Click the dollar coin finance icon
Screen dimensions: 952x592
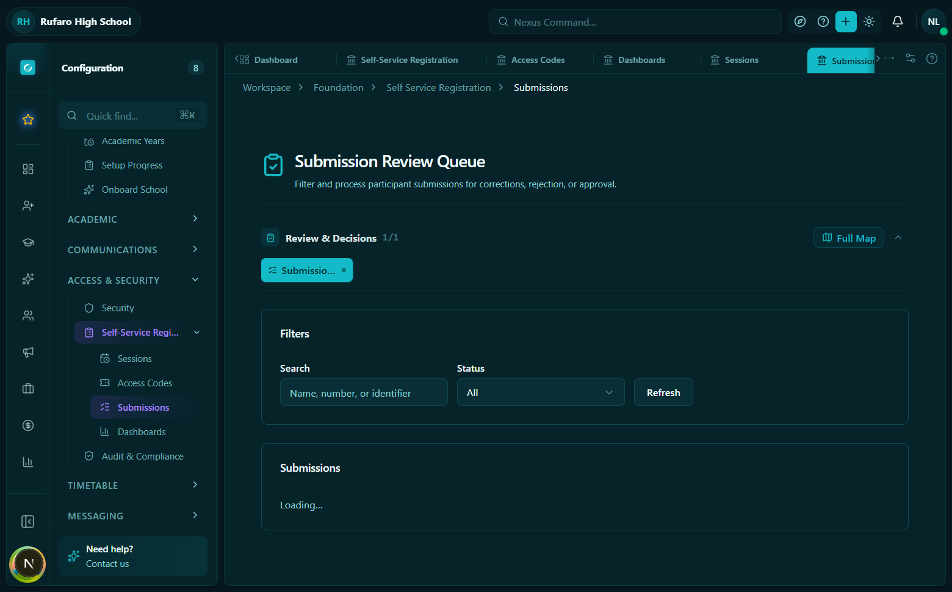pos(28,425)
